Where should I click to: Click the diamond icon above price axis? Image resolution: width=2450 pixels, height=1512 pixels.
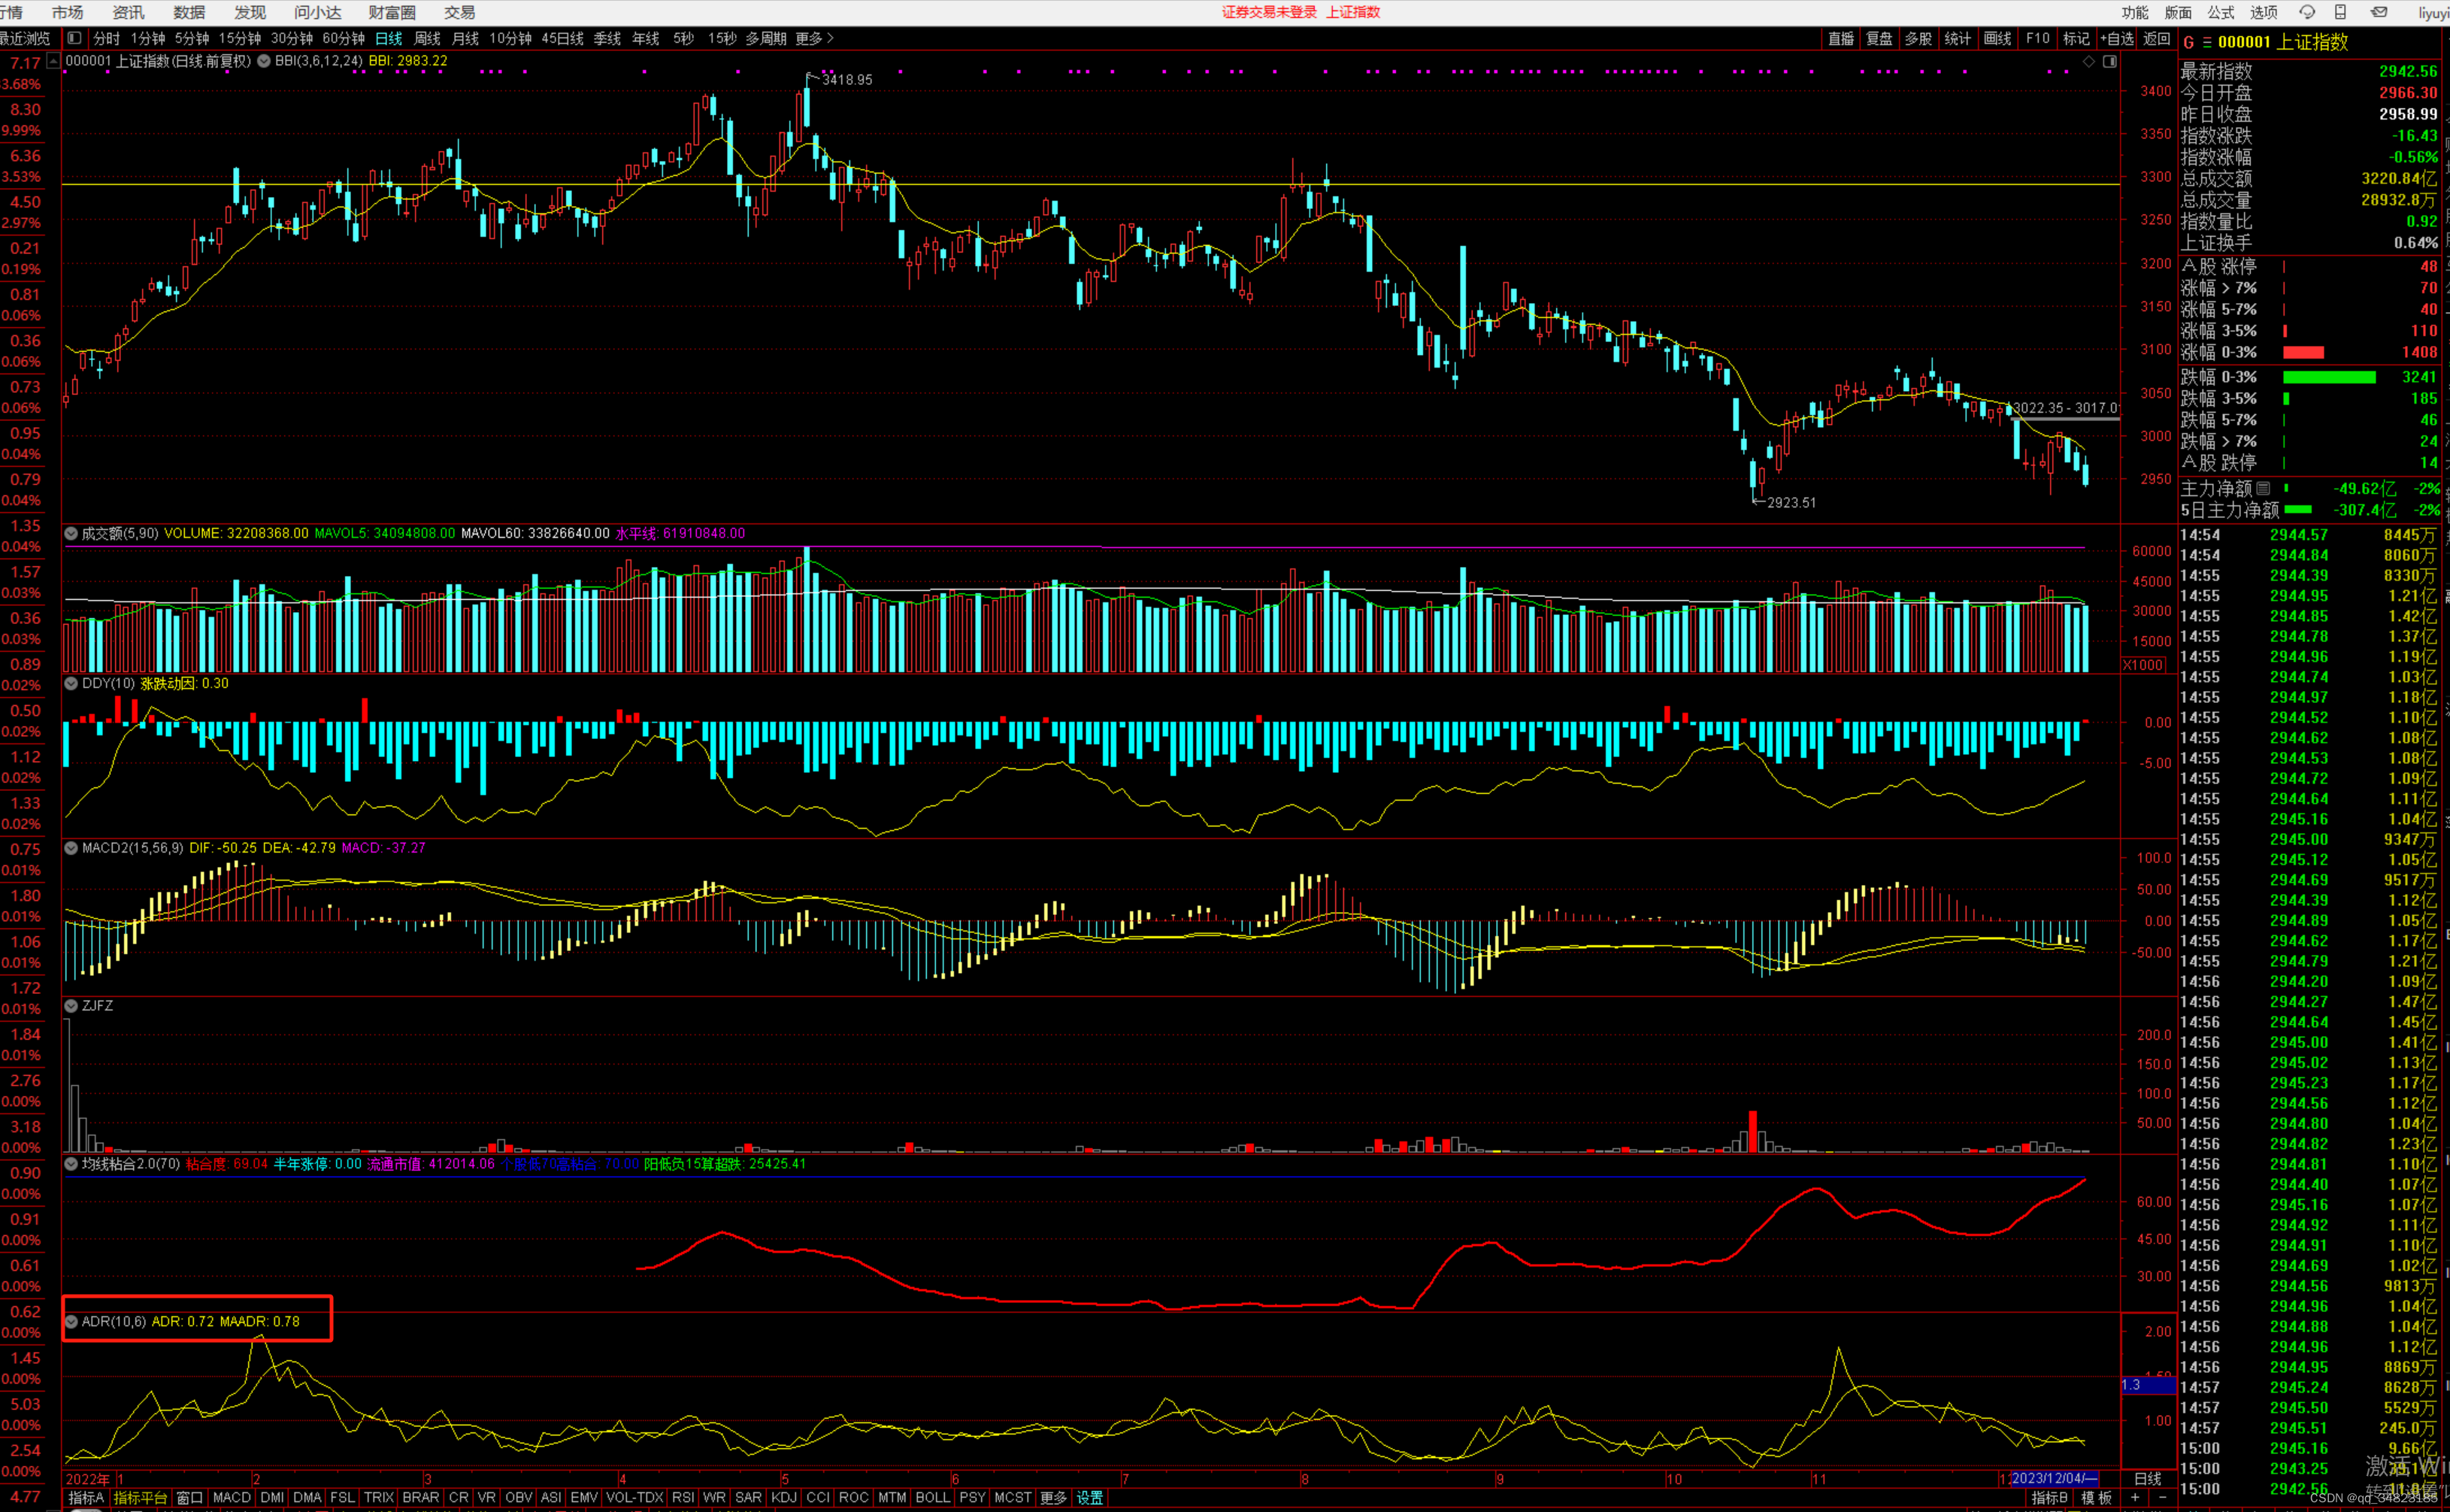click(2088, 62)
